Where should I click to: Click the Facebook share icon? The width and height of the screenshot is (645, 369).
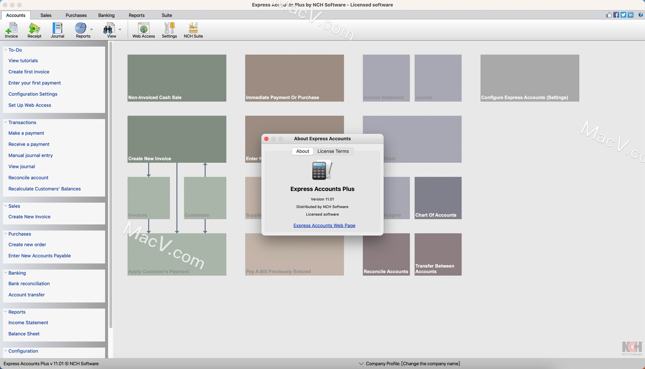click(x=616, y=15)
